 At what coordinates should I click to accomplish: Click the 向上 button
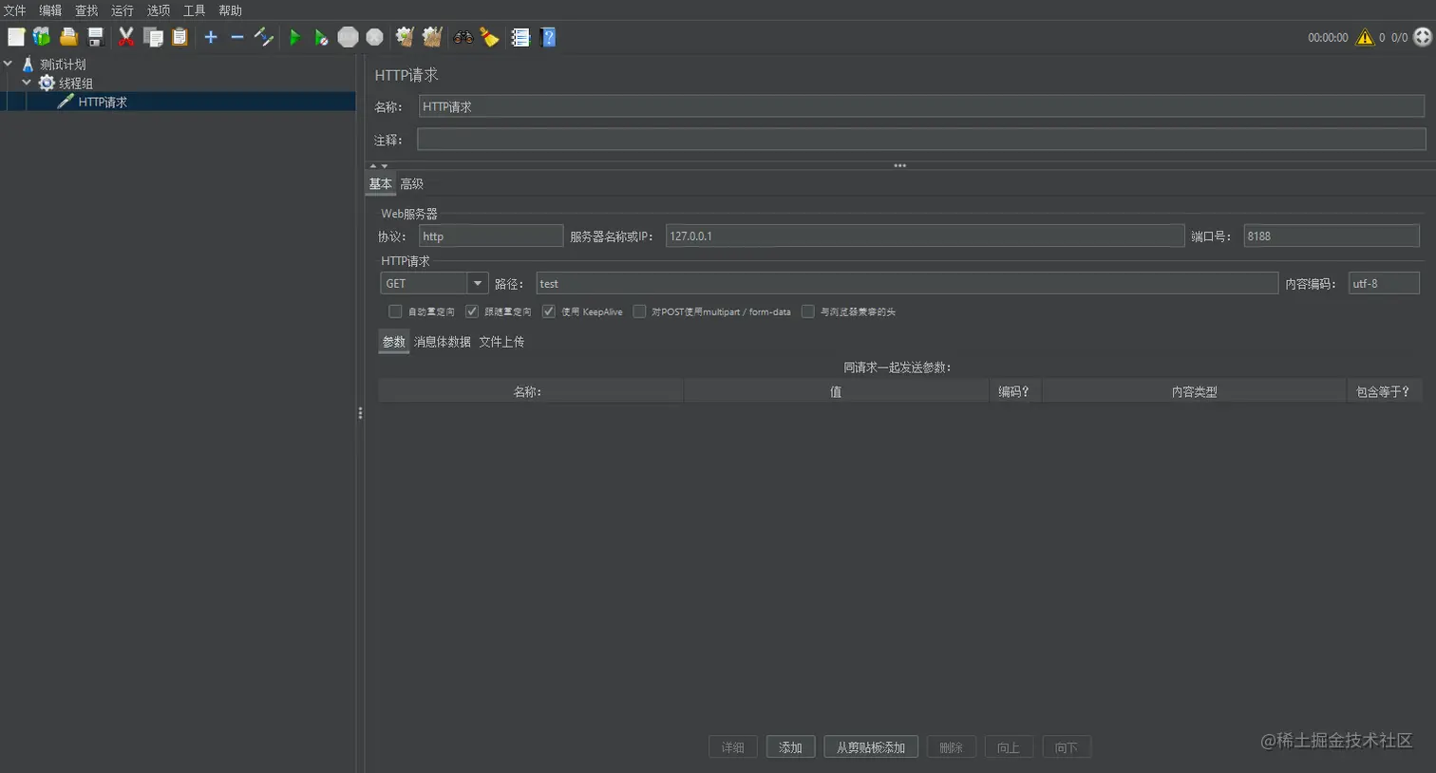click(x=1009, y=747)
